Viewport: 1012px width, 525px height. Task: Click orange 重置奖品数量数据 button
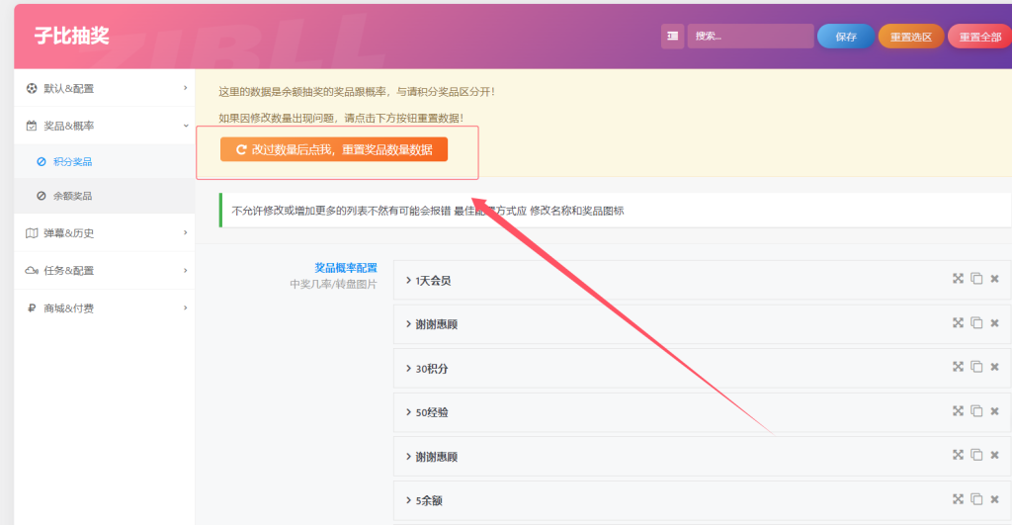coord(334,149)
